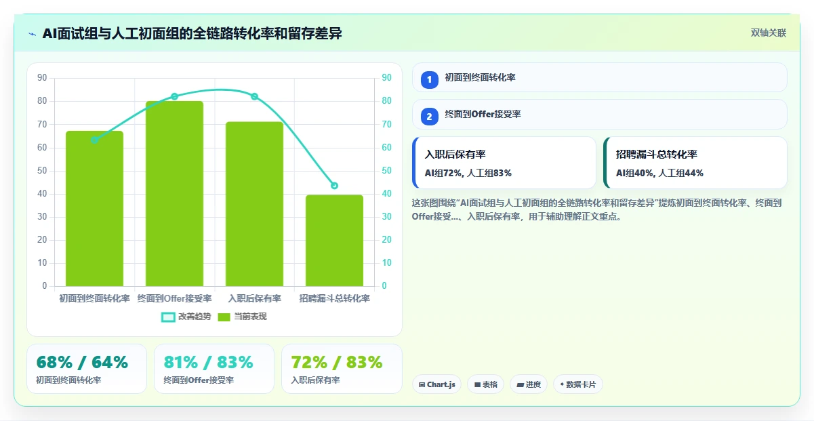Click the trend line point above 招聘漏斗总转化率
The width and height of the screenshot is (814, 421).
click(334, 186)
